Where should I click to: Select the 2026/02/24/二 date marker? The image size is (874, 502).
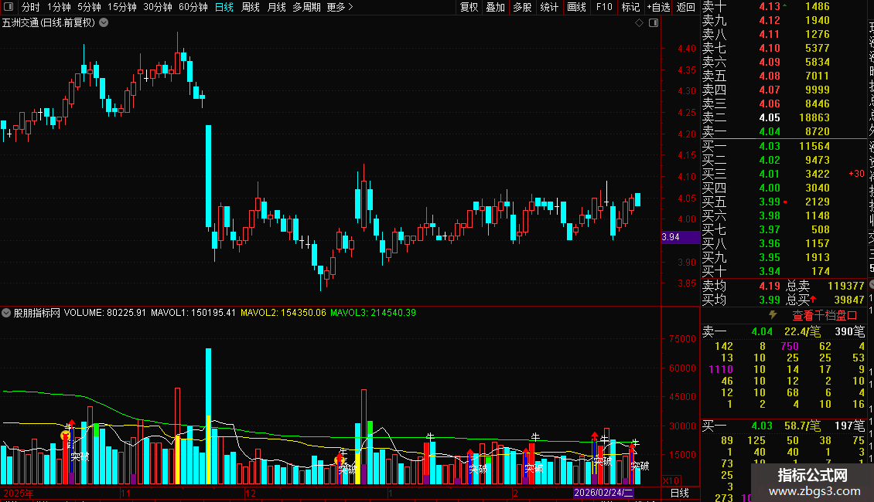603,493
